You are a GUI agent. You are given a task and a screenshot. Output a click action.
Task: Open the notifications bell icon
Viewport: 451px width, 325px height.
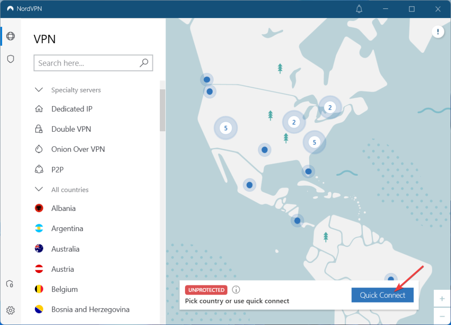coord(359,9)
